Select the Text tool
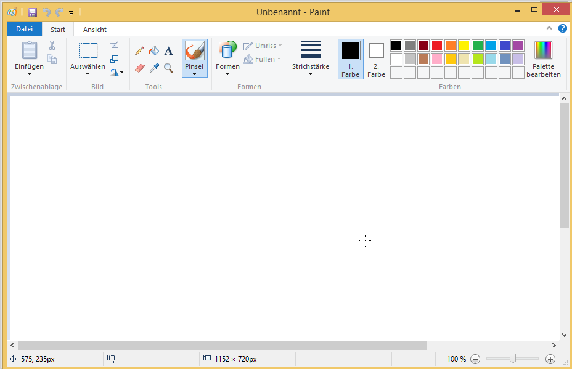 [x=168, y=51]
